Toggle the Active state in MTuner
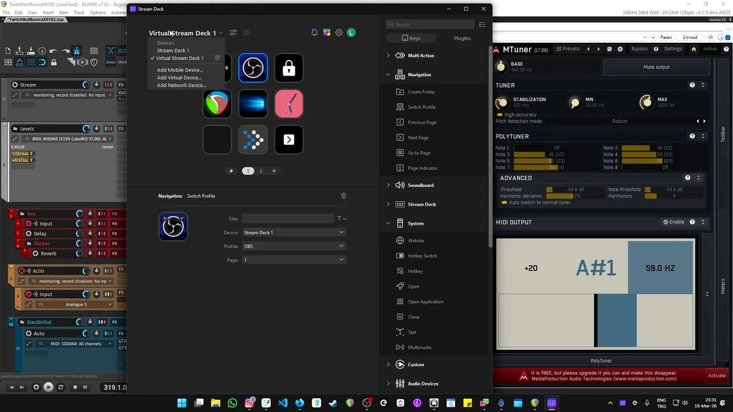The width and height of the screenshot is (733, 412). 710,49
